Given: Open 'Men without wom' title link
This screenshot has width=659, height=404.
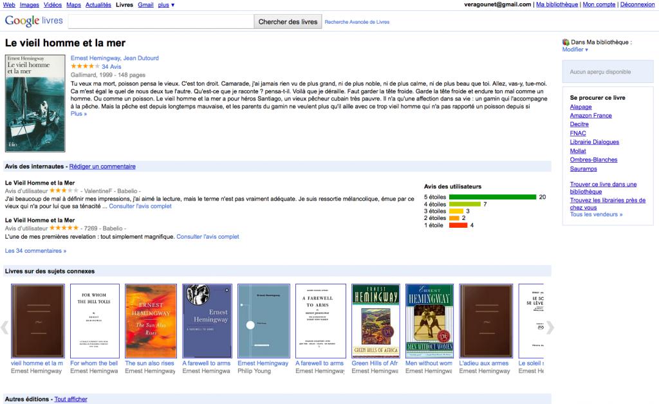Looking at the screenshot, I should [x=429, y=363].
